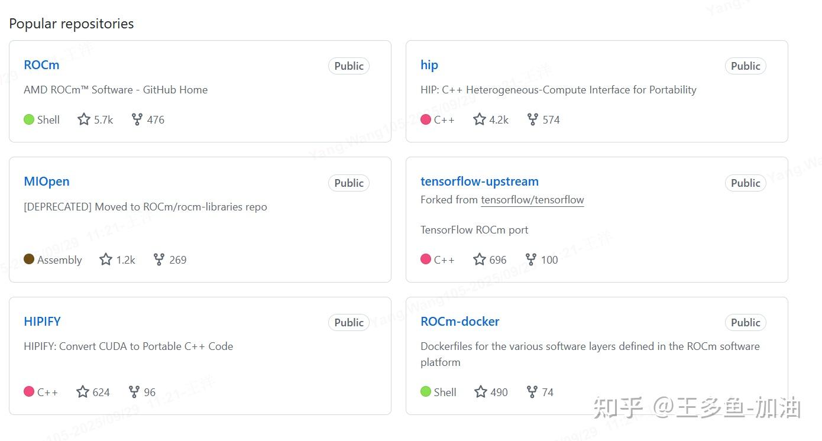The height and width of the screenshot is (441, 822).
Task: Click the fork icon on ROCm-docker card
Action: [x=532, y=392]
